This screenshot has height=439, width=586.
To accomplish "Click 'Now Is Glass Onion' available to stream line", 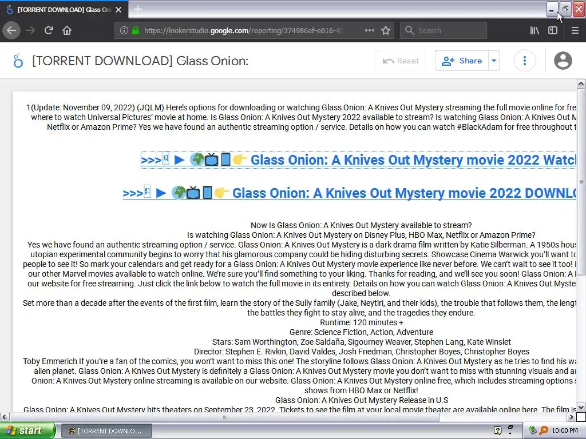I will click(361, 225).
